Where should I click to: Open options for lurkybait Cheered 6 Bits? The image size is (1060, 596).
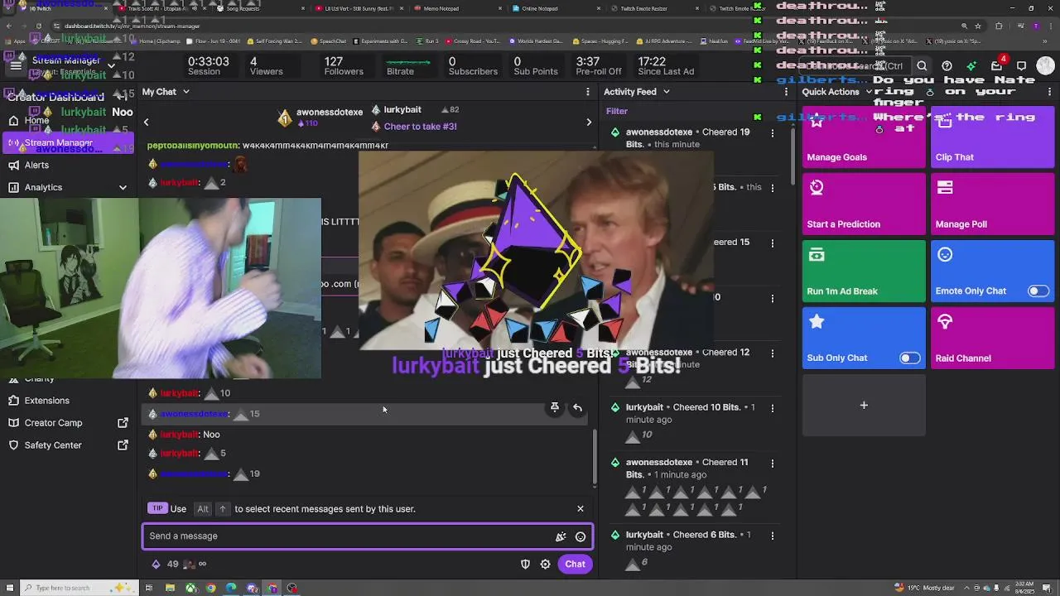coord(773,535)
